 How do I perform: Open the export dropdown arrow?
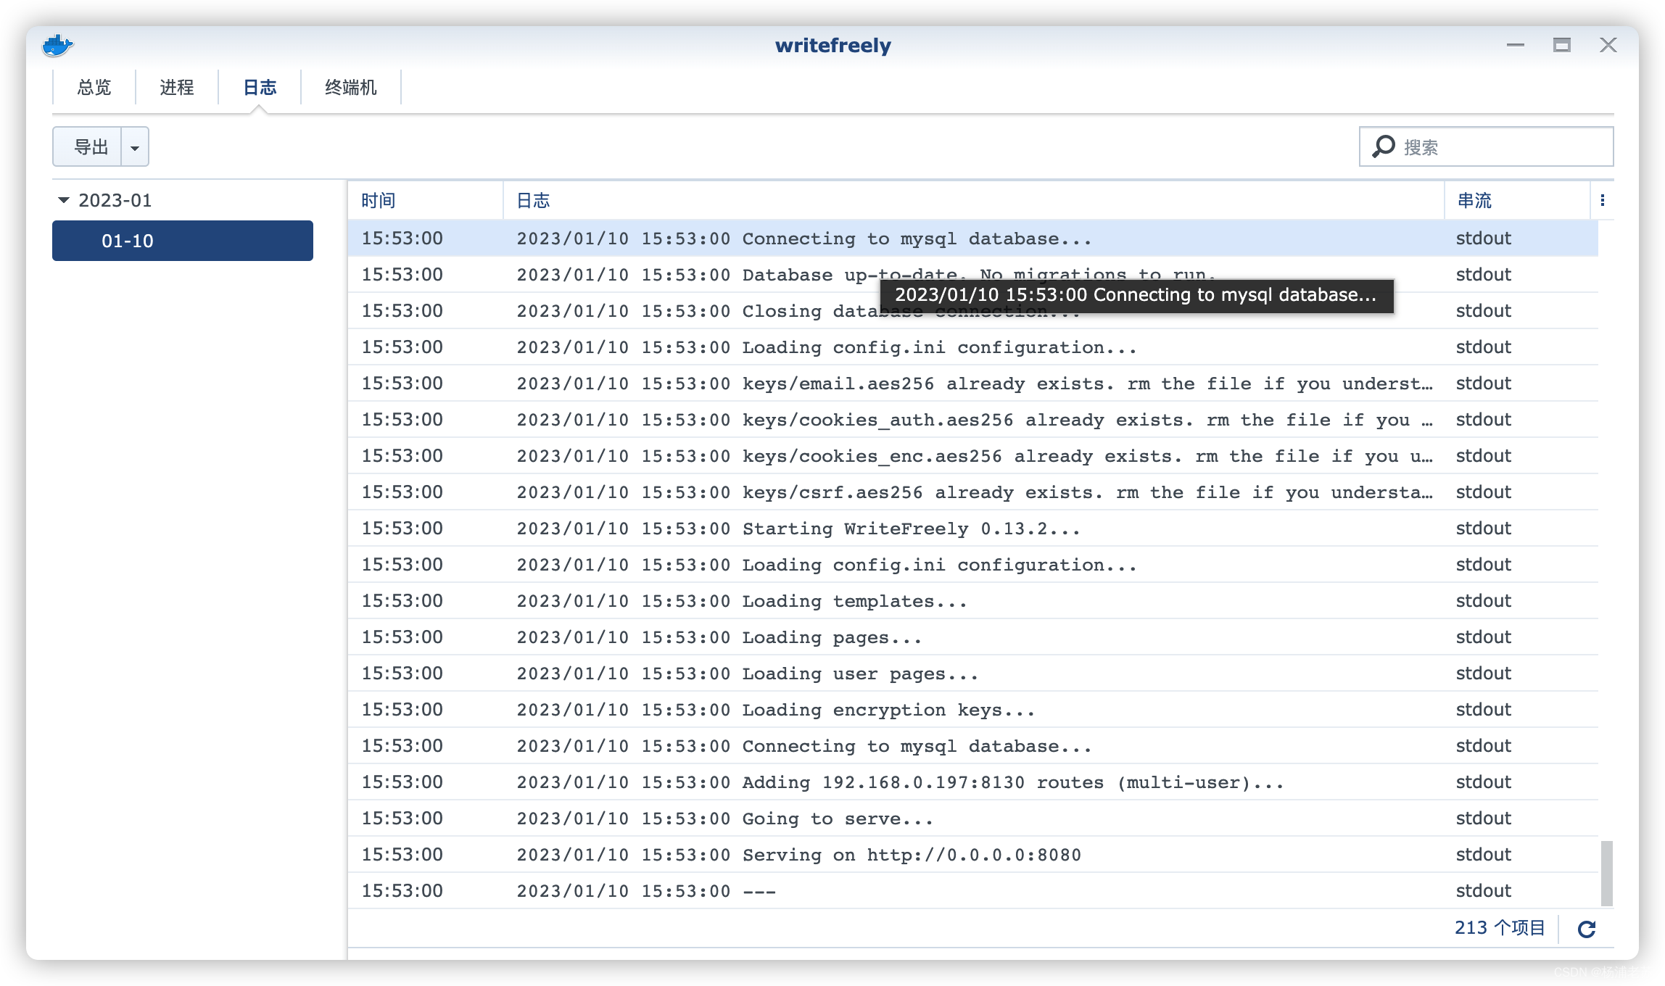pyautogui.click(x=135, y=147)
